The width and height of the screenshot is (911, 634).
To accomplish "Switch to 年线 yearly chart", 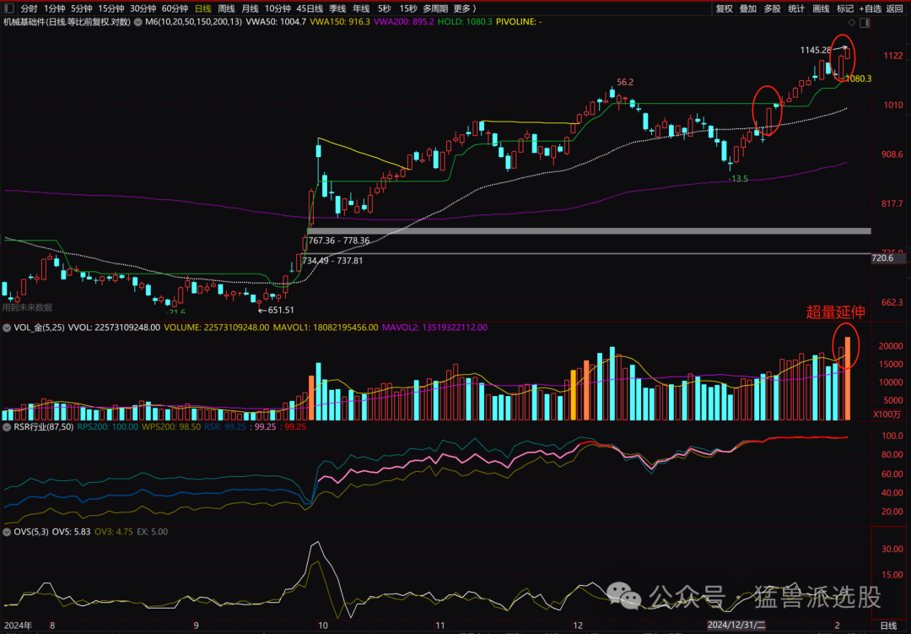I will point(361,8).
